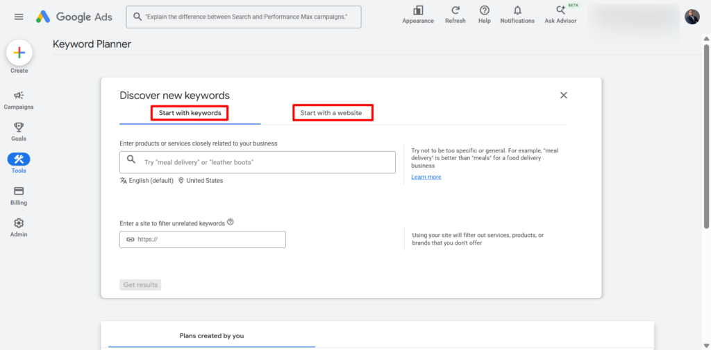The height and width of the screenshot is (350, 711).
Task: Click the "Using your site will filter" note
Action: coord(478,239)
